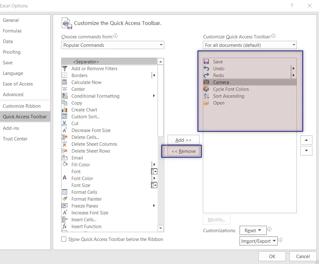The height and width of the screenshot is (264, 319).
Task: Click the << Remove button
Action: 184,151
